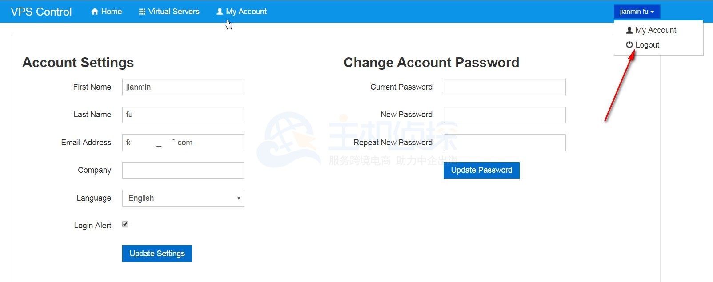Toggle the Login Alert checkbox
The image size is (713, 282).
[x=125, y=225]
